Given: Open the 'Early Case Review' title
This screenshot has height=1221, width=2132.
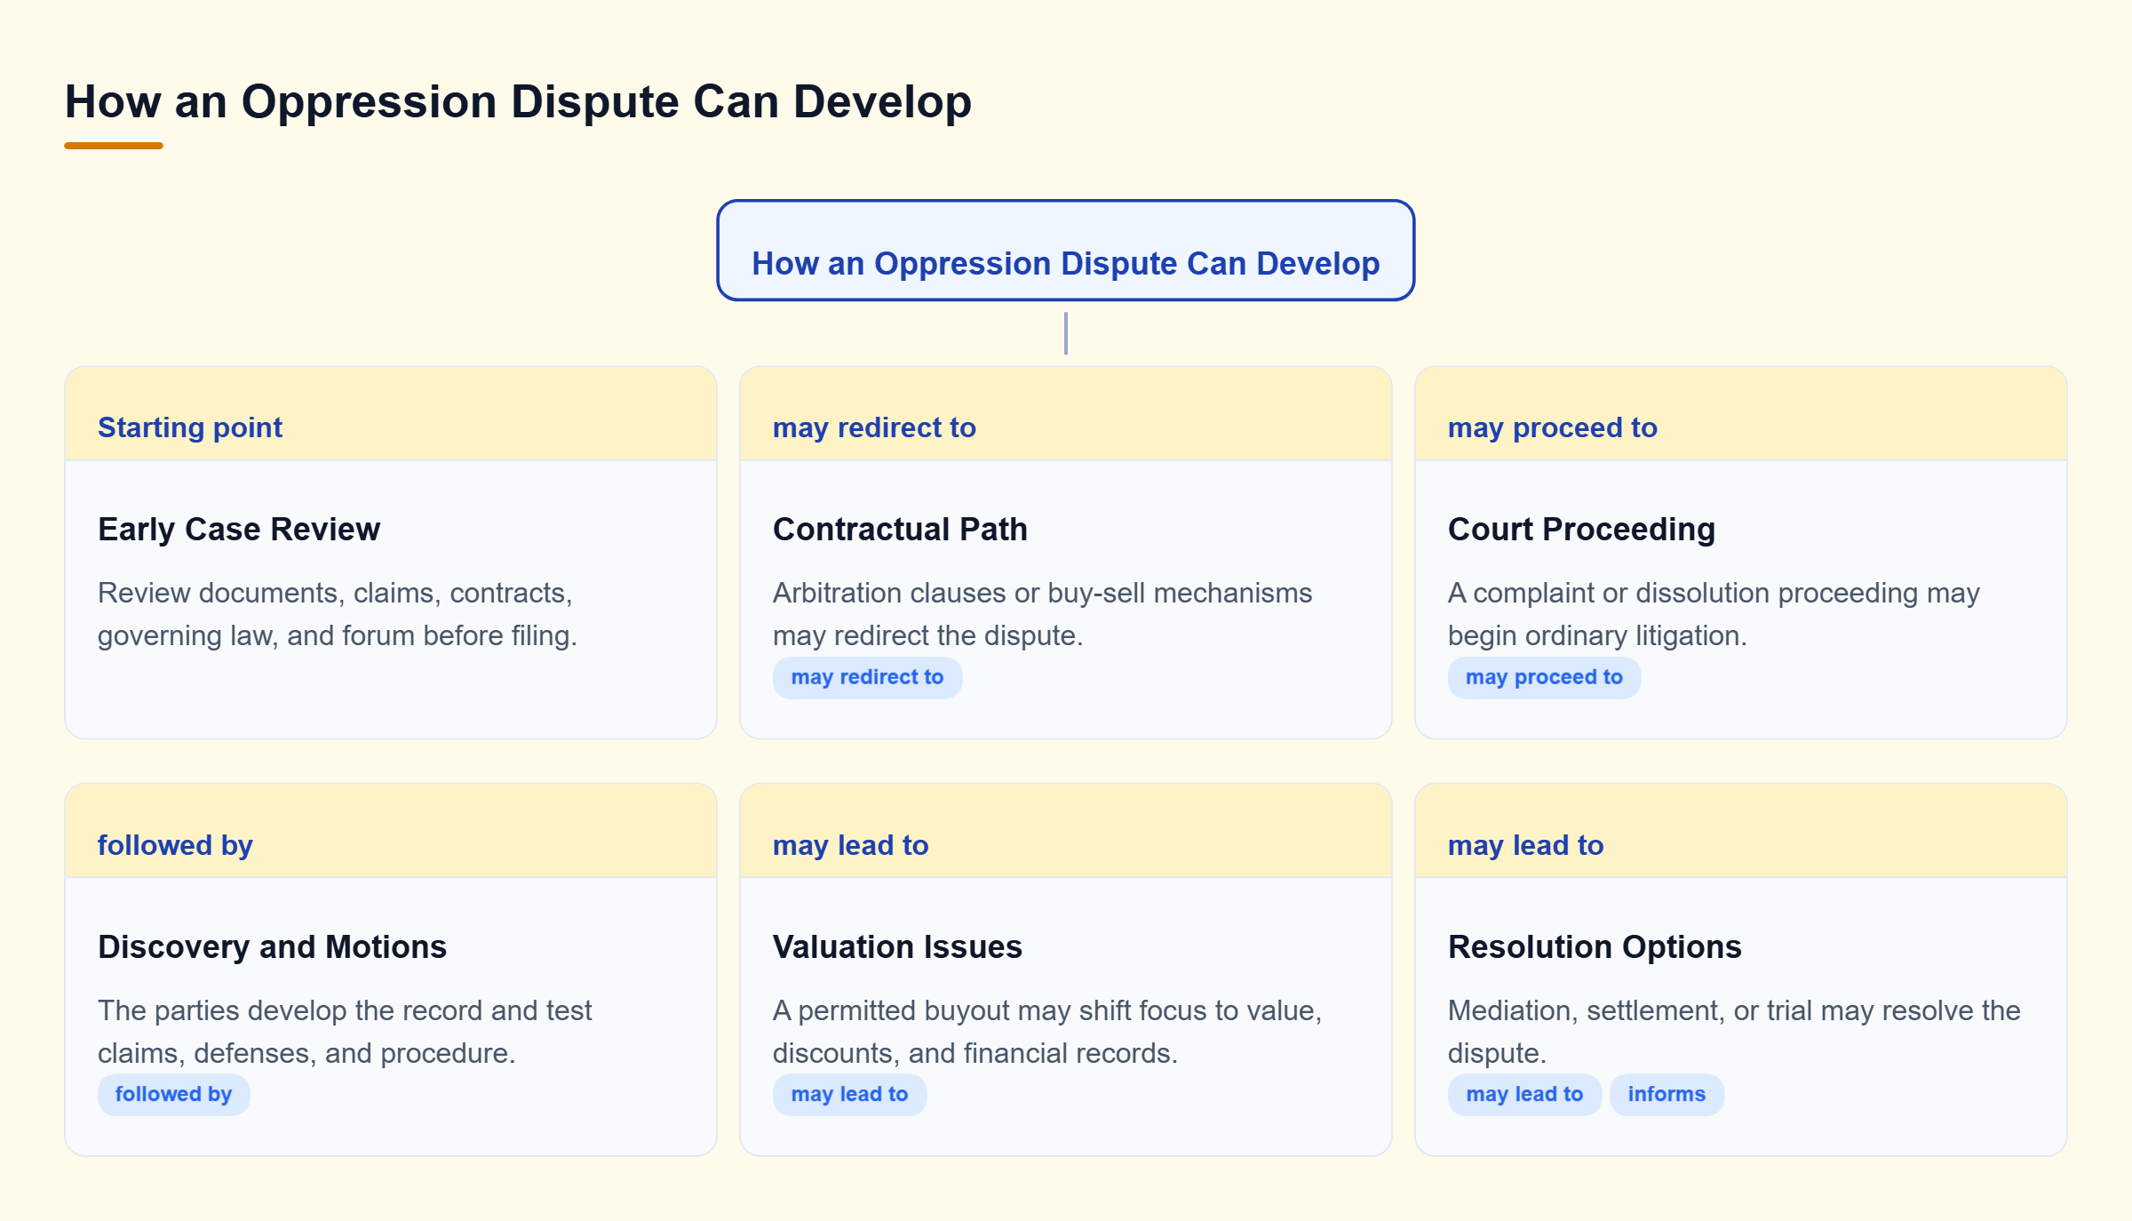Looking at the screenshot, I should coord(239,529).
